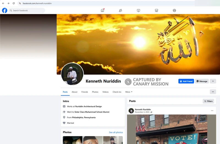Open the Home feed icon
The image size is (220, 144).
[x=102, y=10]
